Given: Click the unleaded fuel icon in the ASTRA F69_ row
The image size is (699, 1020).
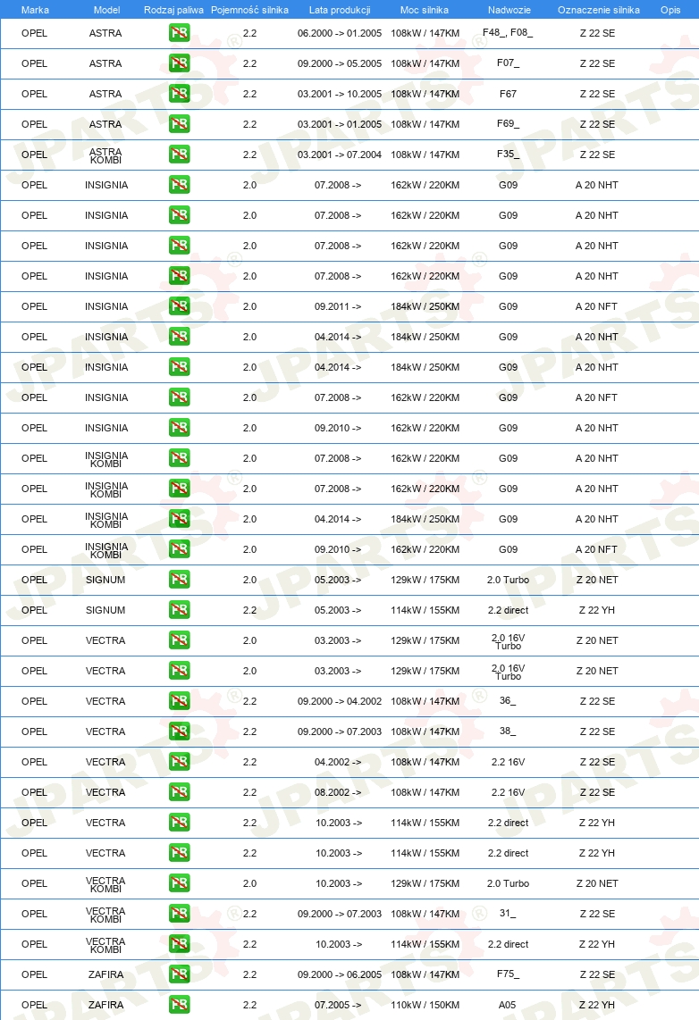Looking at the screenshot, I should coord(179,123).
